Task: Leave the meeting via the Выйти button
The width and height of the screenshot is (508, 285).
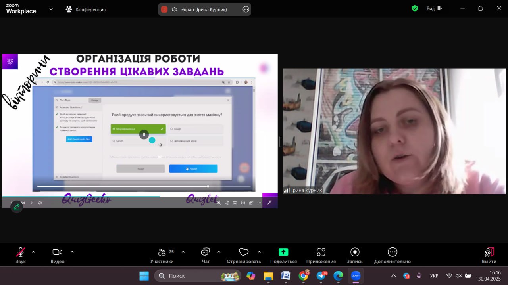Action: [x=489, y=252]
